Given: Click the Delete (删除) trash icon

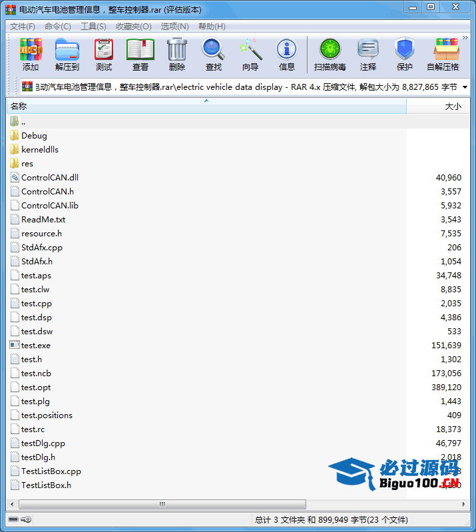Looking at the screenshot, I should (177, 55).
